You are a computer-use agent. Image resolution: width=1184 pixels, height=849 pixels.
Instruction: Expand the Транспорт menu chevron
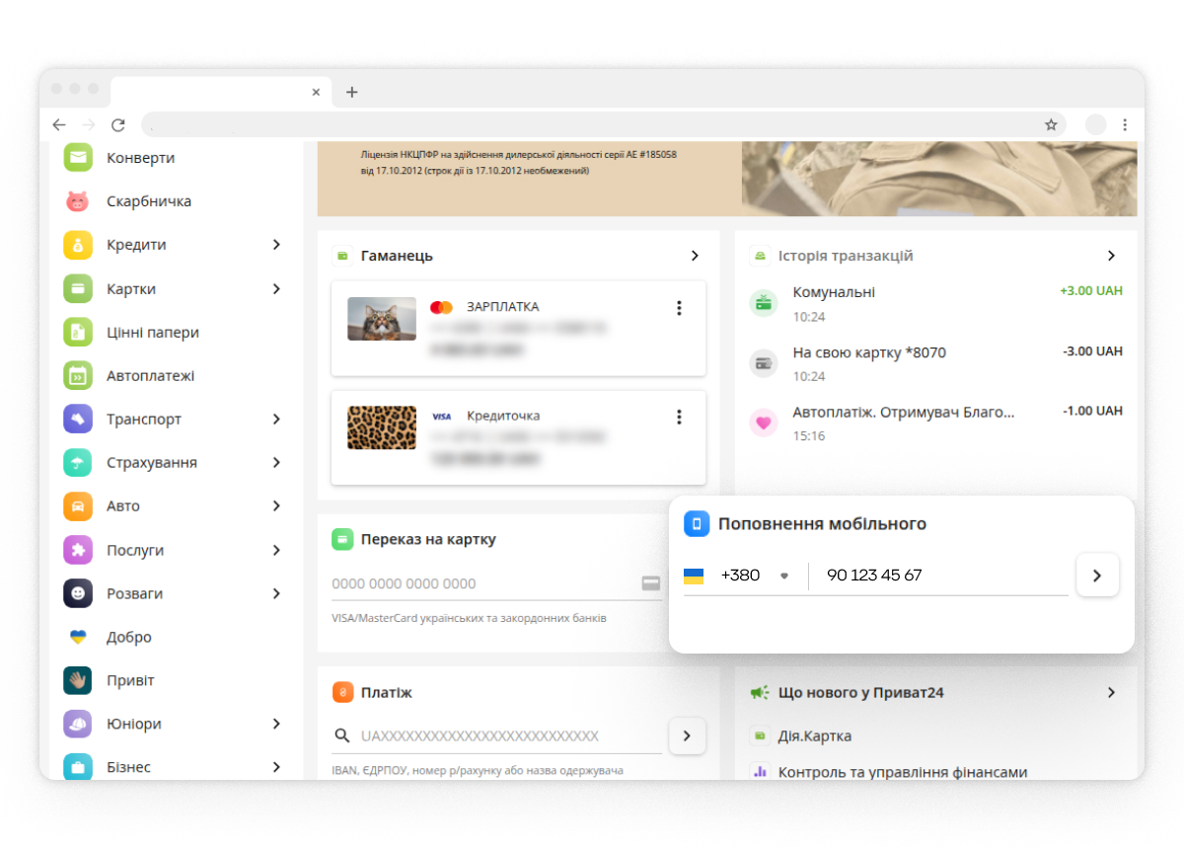coord(276,420)
